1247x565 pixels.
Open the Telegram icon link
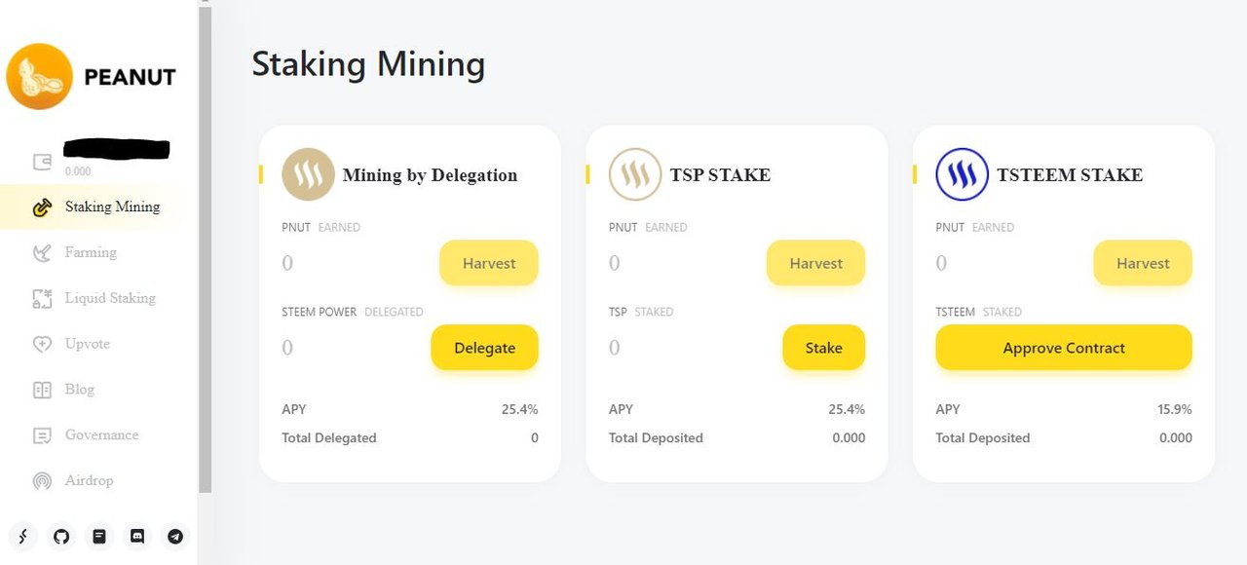tap(175, 536)
